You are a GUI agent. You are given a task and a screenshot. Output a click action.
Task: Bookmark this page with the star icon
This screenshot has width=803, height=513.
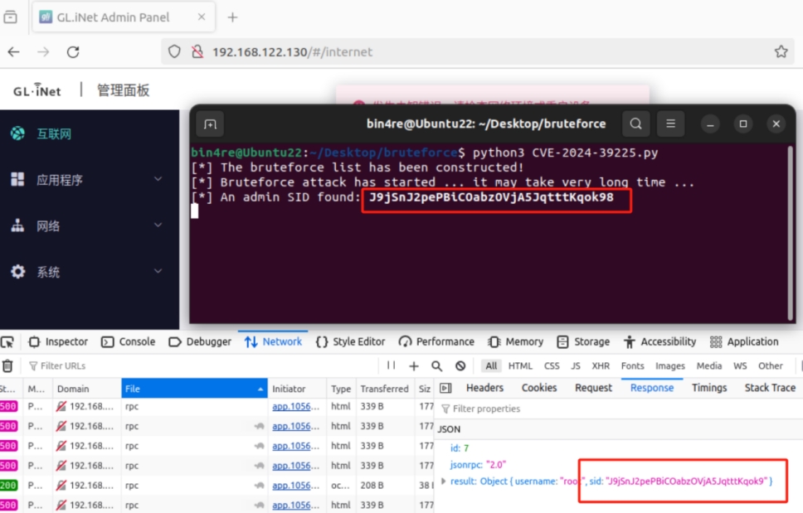pyautogui.click(x=781, y=51)
